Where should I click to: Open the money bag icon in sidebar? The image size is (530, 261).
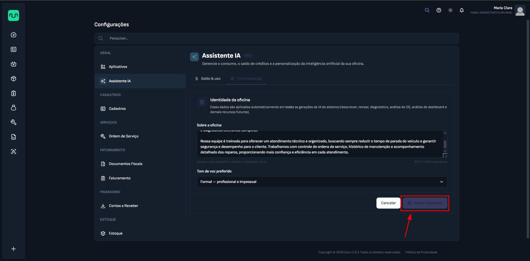pos(14,108)
